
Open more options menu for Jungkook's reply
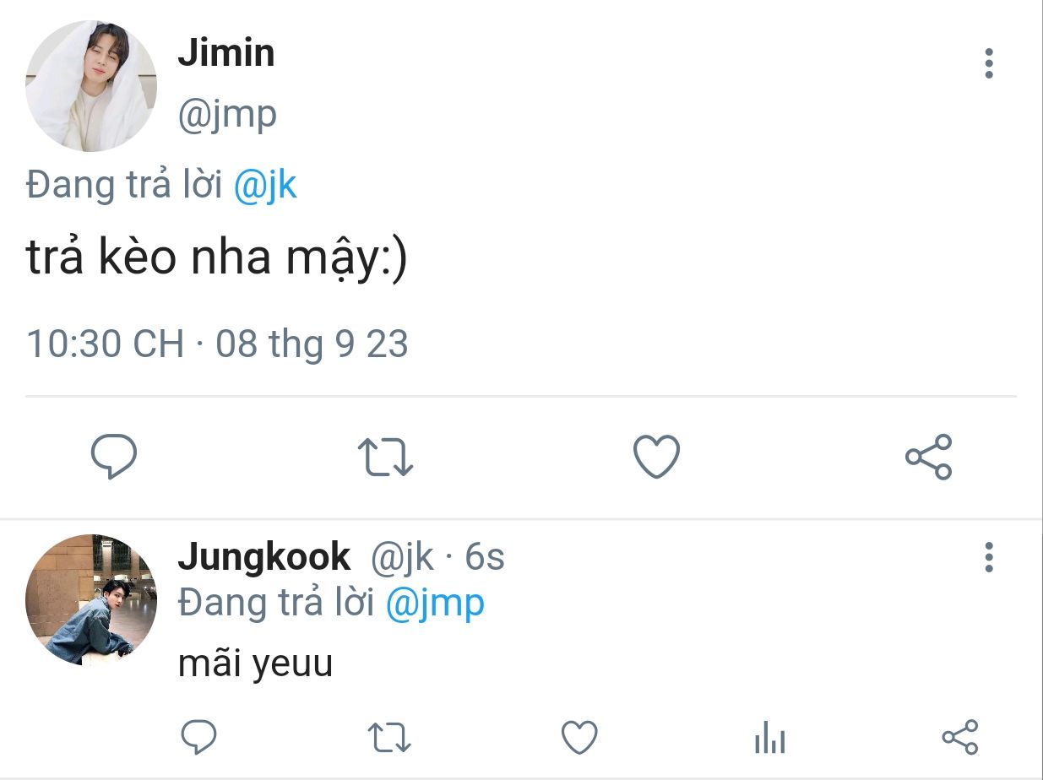click(988, 557)
